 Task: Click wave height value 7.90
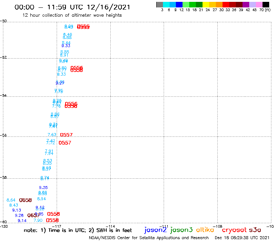coord(38,220)
